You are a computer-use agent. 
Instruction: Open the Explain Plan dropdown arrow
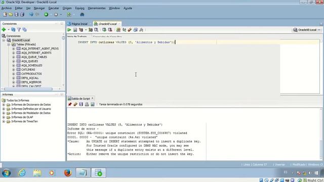pos(86,30)
